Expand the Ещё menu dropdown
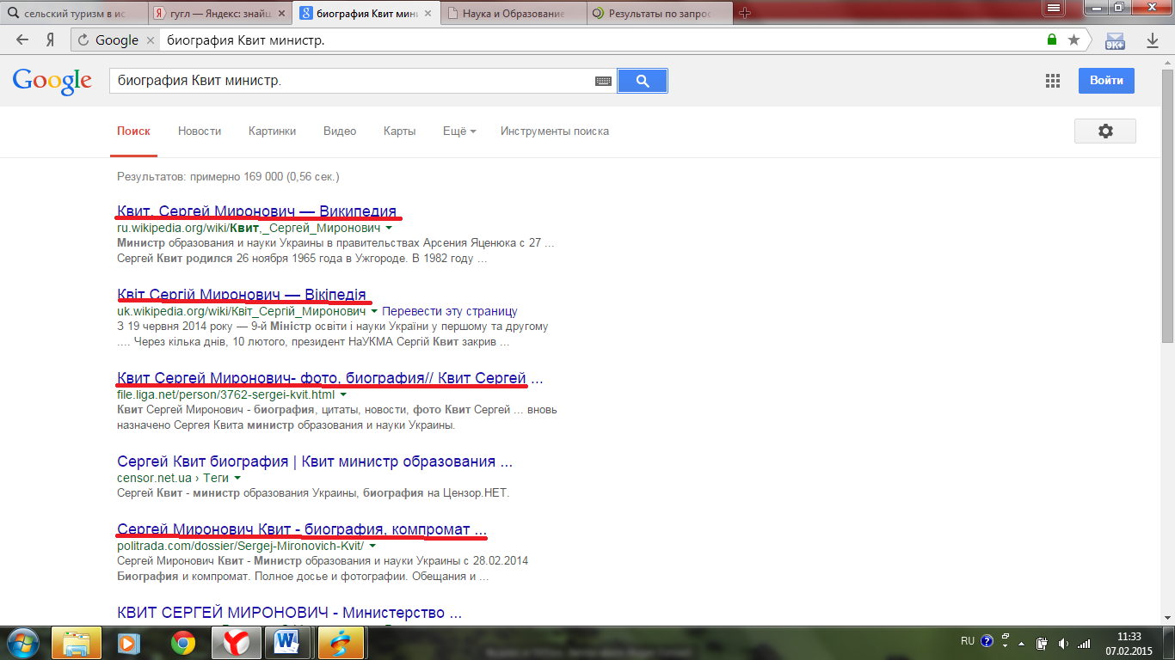Viewport: 1175px width, 660px height. point(459,131)
